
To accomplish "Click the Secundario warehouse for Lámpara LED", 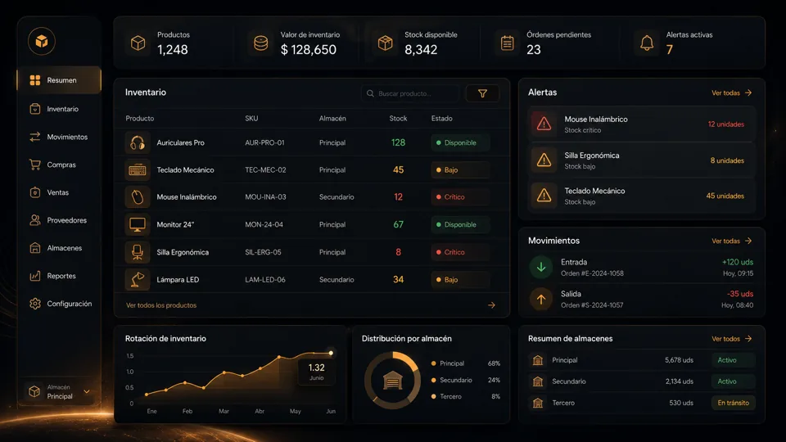I will tap(337, 280).
